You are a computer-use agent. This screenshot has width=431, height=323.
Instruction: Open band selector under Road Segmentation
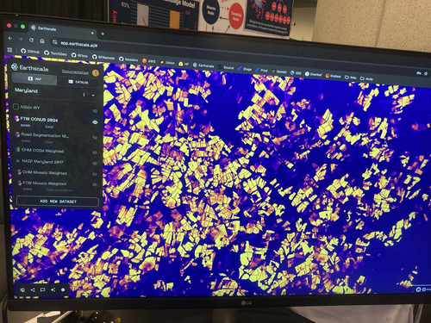(x=49, y=142)
